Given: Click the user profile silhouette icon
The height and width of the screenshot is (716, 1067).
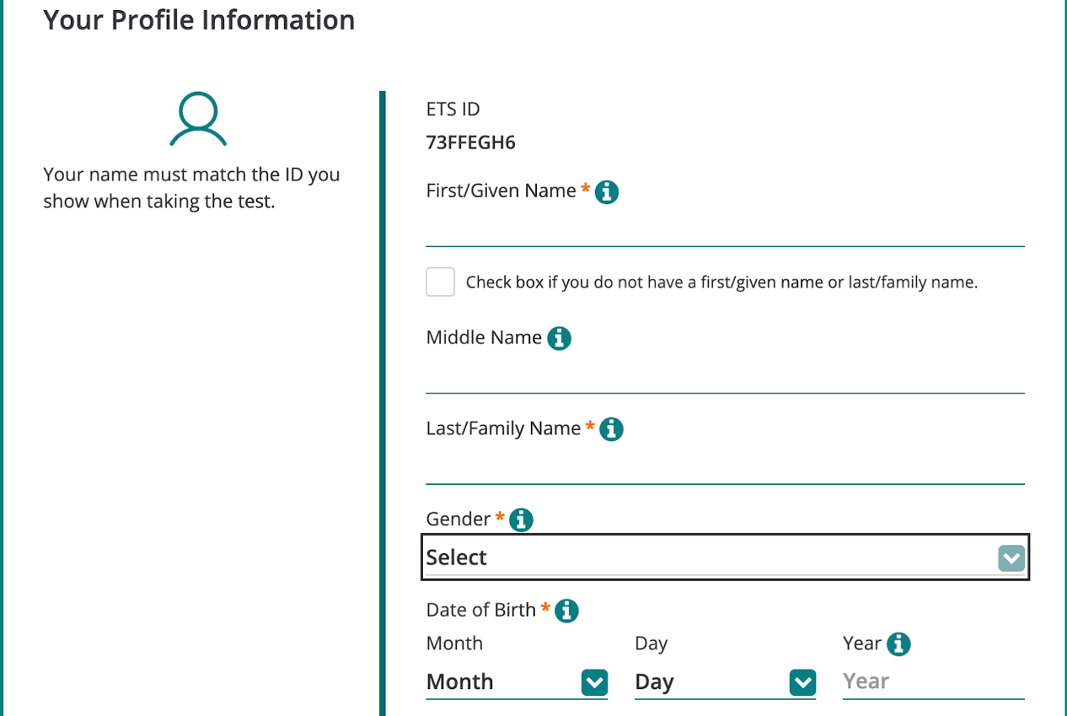Looking at the screenshot, I should (198, 120).
